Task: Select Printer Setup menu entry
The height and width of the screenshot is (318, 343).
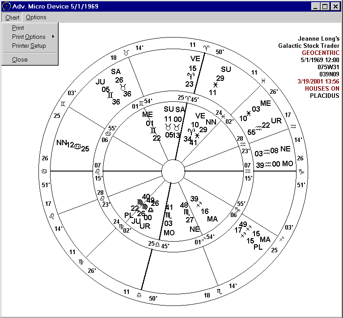Action: (x=29, y=46)
